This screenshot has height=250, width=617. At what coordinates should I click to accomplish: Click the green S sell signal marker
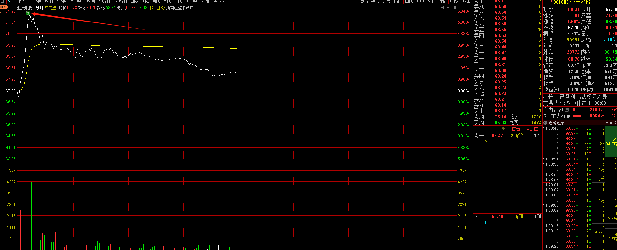tap(28, 13)
